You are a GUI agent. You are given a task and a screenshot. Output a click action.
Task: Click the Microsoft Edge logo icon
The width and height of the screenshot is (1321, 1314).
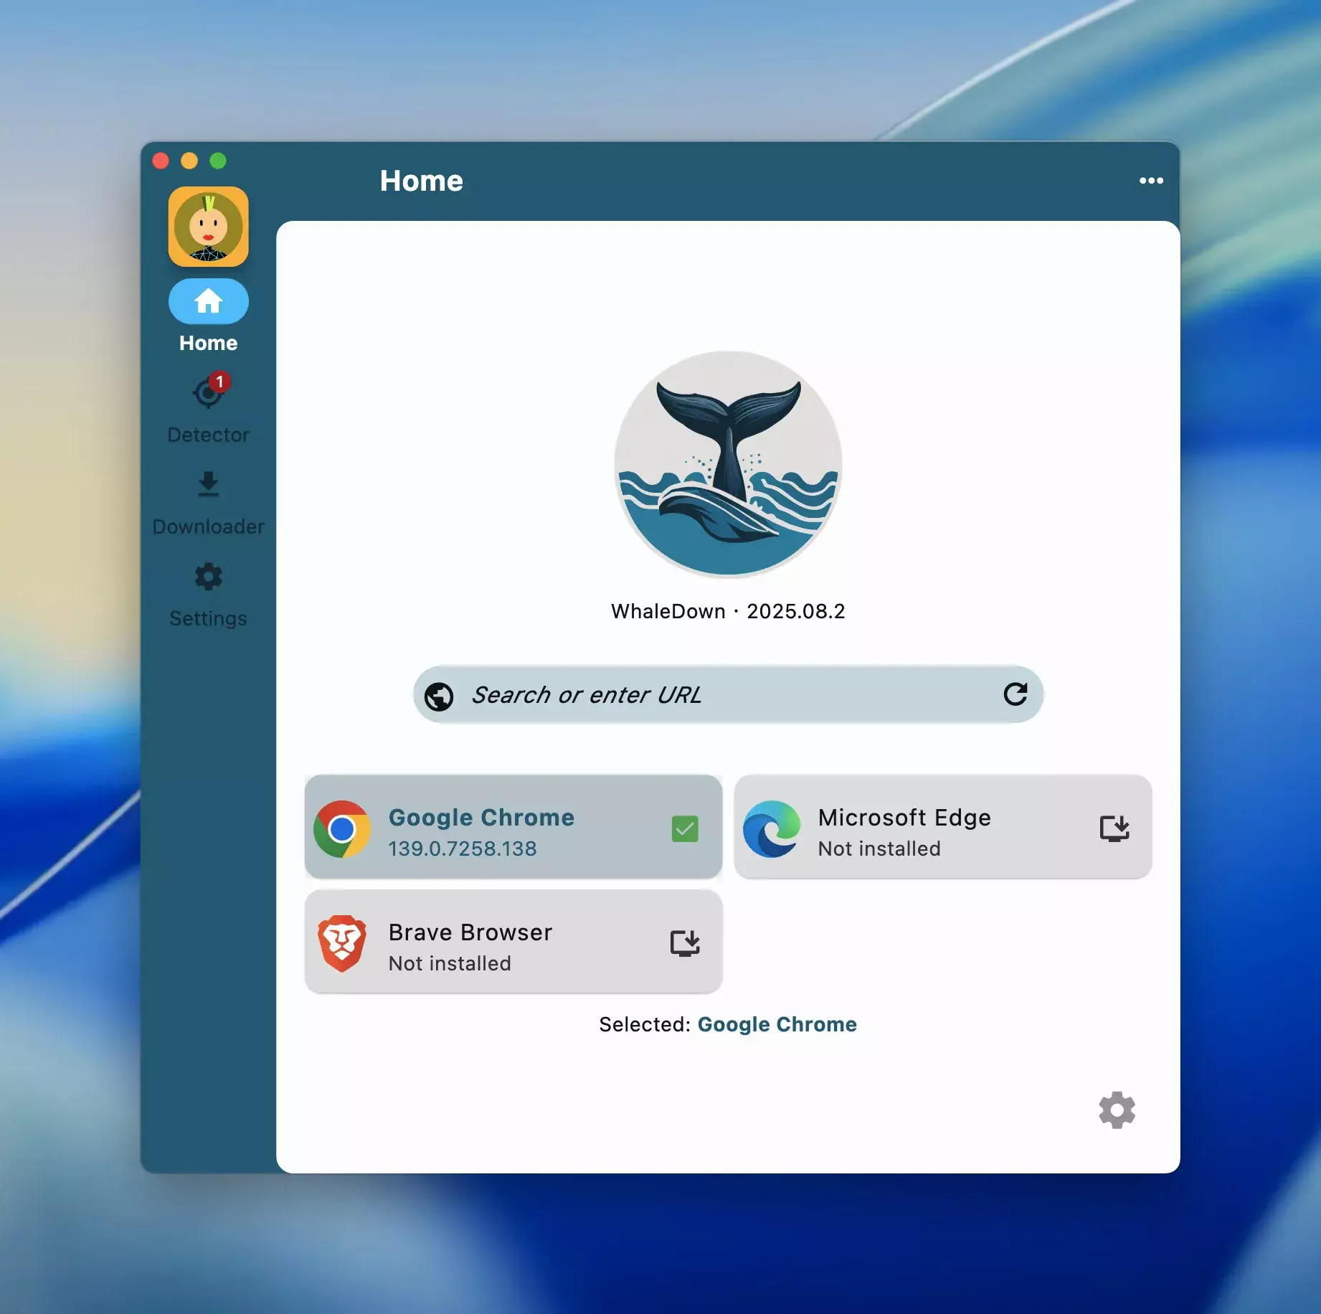(x=772, y=829)
